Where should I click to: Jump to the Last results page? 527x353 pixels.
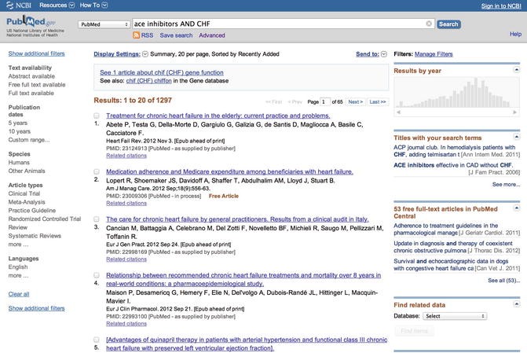(378, 102)
